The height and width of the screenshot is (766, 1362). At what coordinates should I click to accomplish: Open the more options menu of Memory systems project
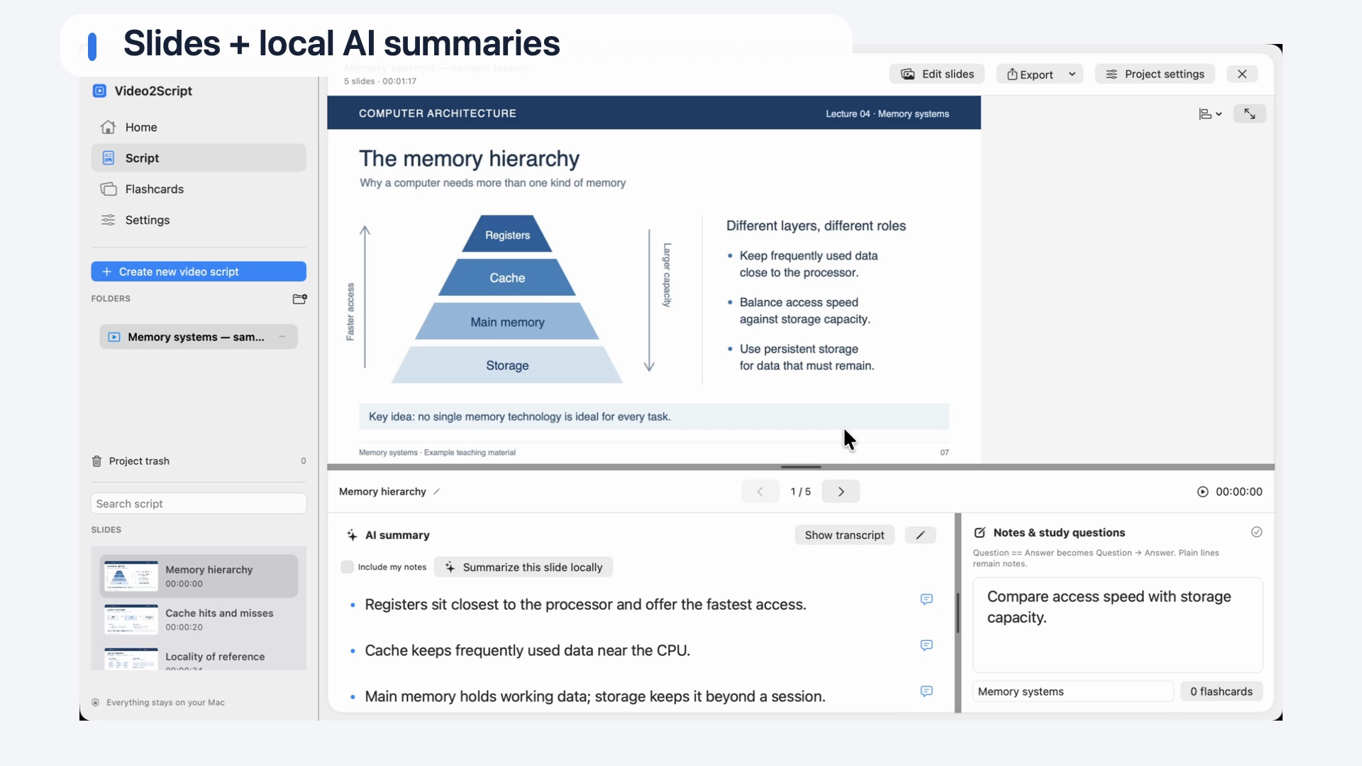tap(282, 337)
